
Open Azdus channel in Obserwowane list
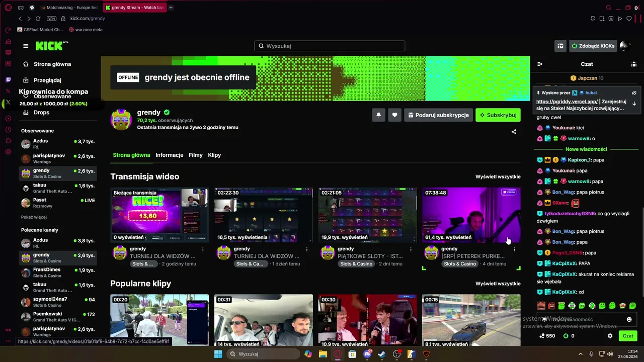point(58,144)
